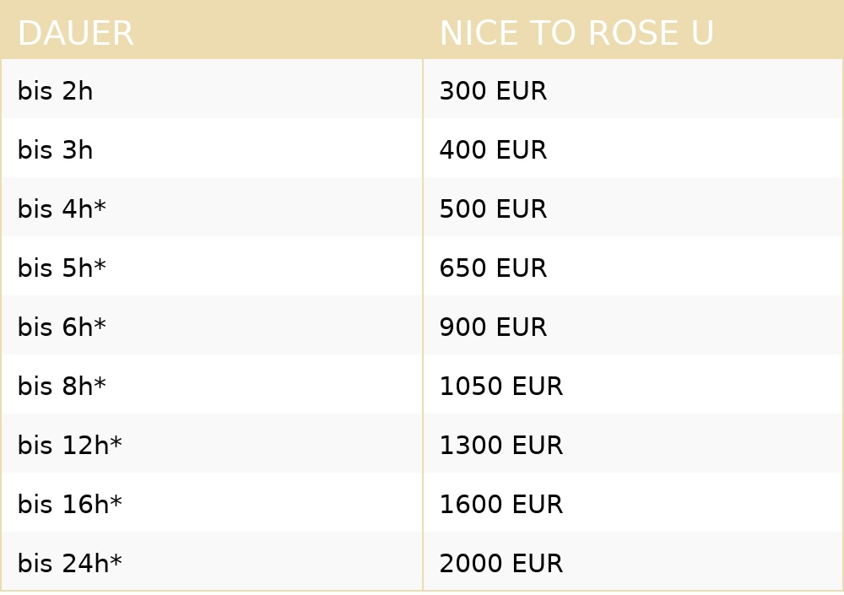Select the 'bis 16h*' duration cell
Image resolution: width=844 pixels, height=595 pixels.
point(69,505)
